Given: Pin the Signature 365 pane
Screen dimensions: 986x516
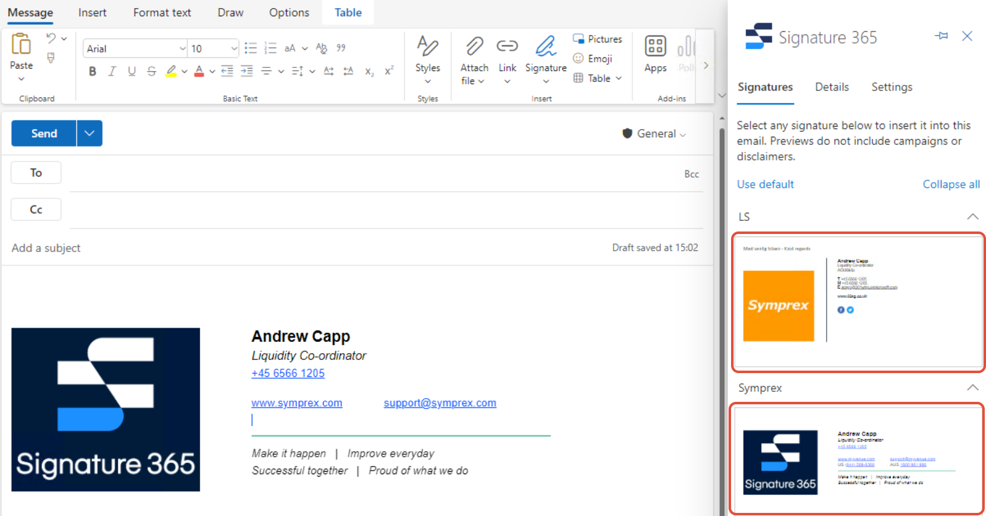Looking at the screenshot, I should 941,36.
